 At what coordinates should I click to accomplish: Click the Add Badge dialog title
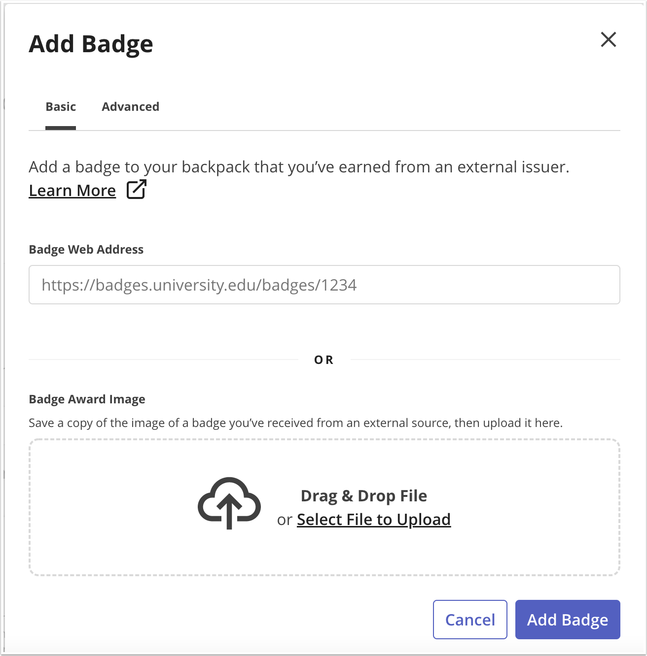[x=91, y=43]
